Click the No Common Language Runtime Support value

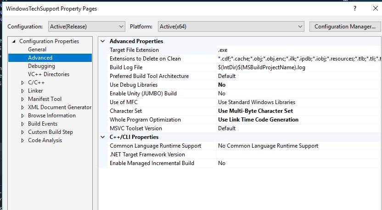[x=268, y=146]
